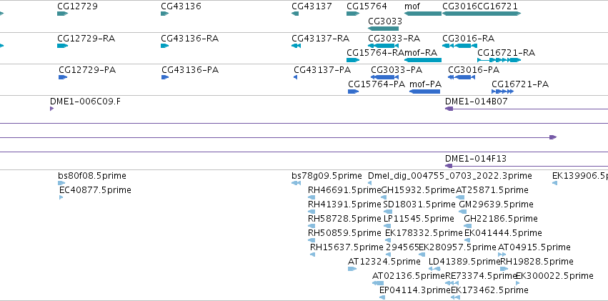
Task: Click AT04915.5prime EST
Action: 502,255
